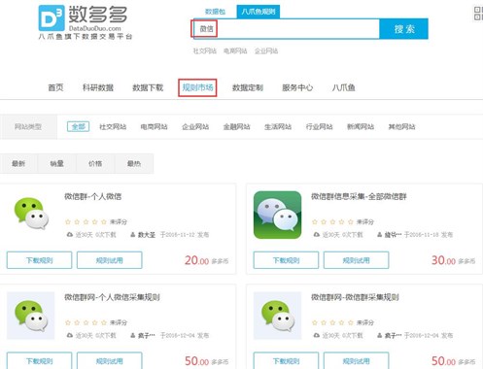Screen dimensions: 483x369
Task: Open 规则市场 in the navigation bar
Action: 197,87
